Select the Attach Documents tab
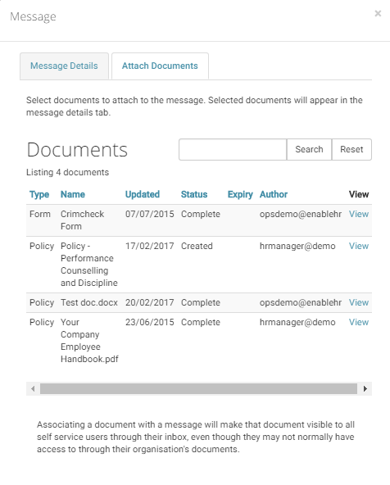Viewport: 390px width, 485px height. 160,66
